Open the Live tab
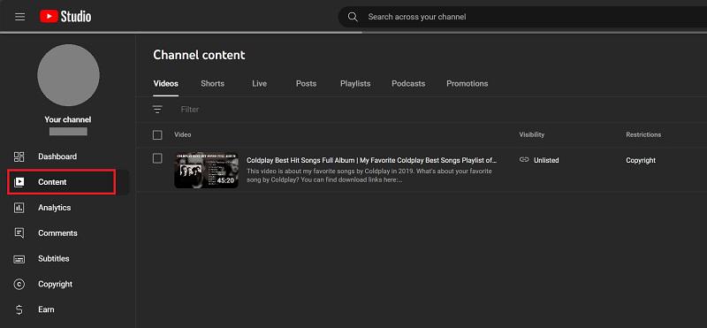 pos(259,84)
